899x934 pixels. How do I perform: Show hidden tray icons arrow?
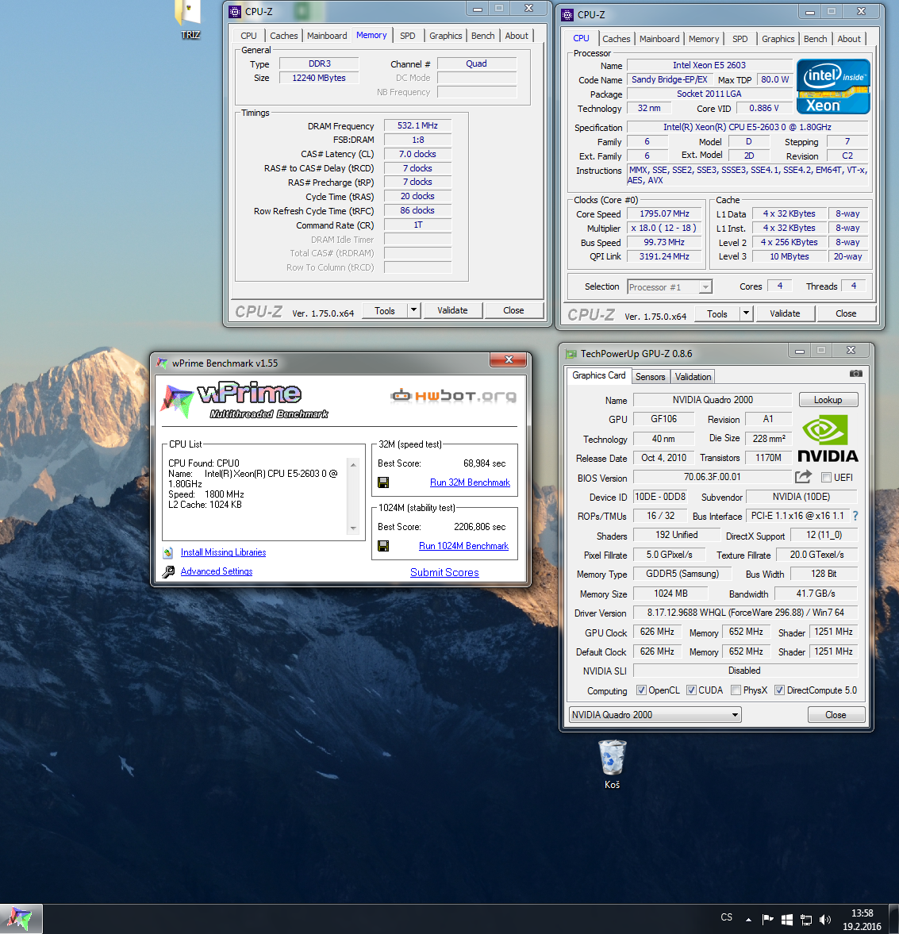[x=748, y=920]
